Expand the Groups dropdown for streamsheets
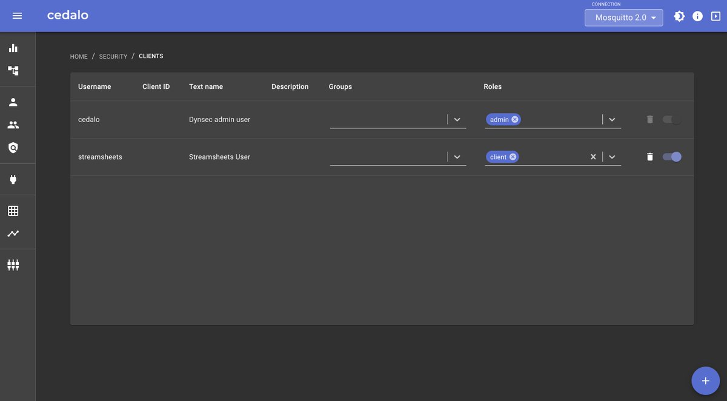The image size is (727, 401). tap(457, 157)
